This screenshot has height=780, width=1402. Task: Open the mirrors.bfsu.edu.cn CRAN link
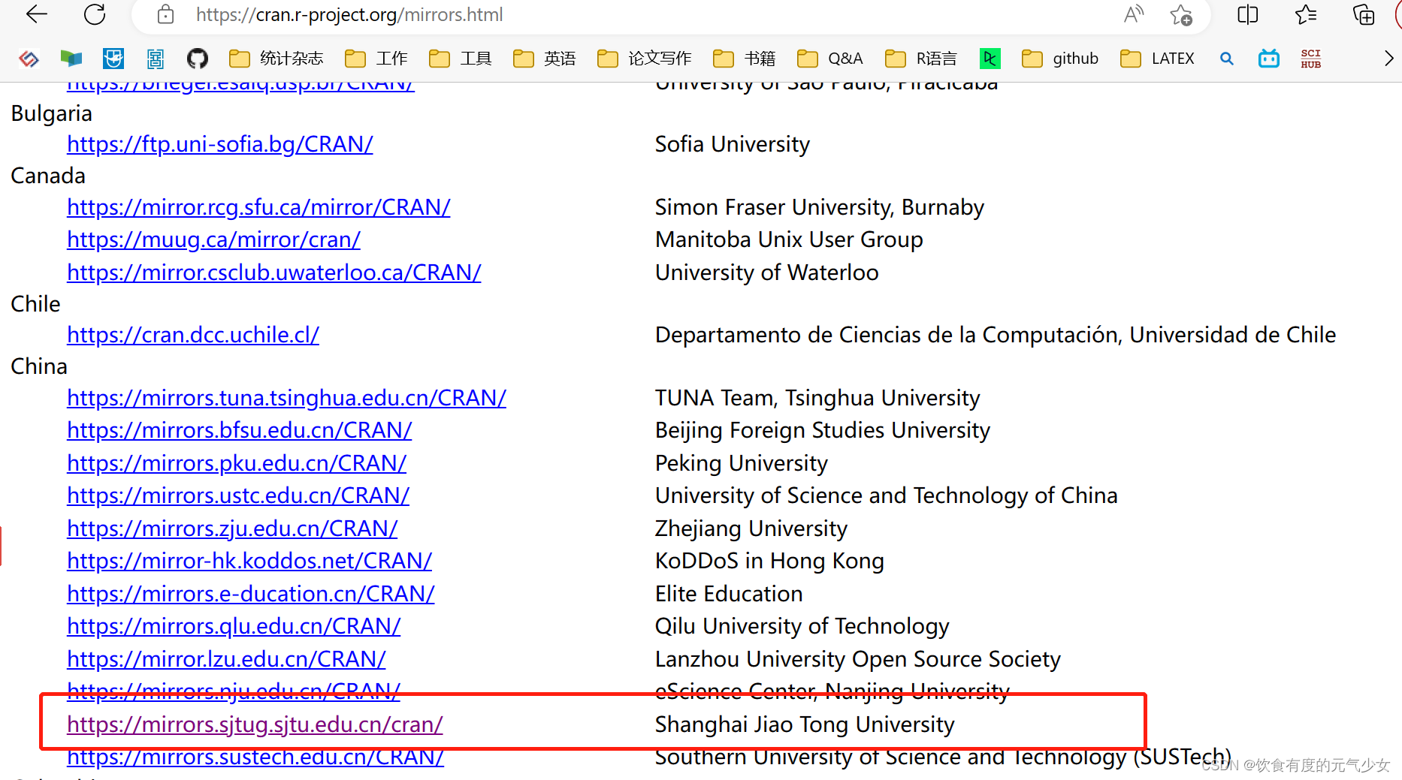pyautogui.click(x=240, y=430)
